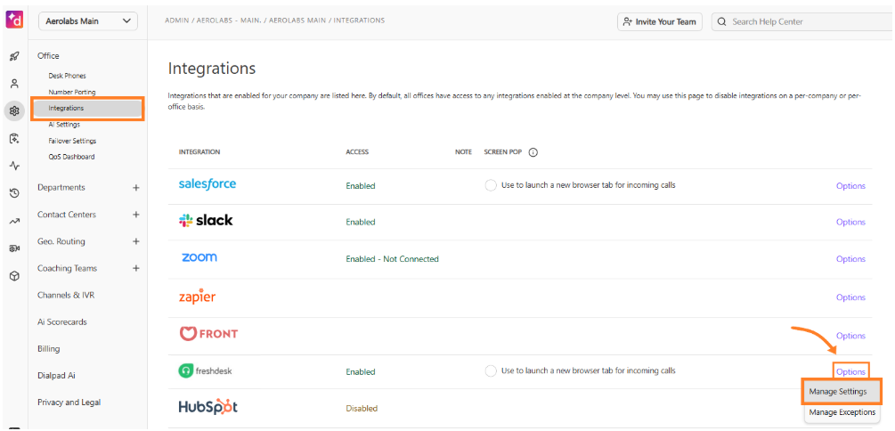Open Number Porting under Office

tap(72, 92)
